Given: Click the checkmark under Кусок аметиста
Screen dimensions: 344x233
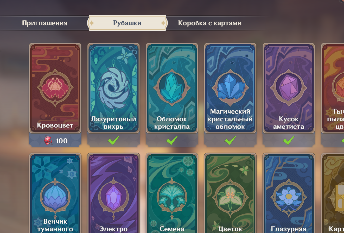Looking at the screenshot, I should [x=289, y=141].
